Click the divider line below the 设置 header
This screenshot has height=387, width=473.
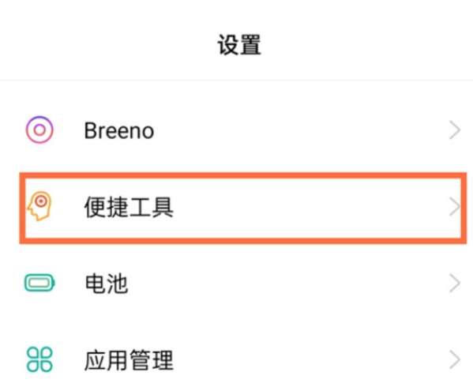237,81
